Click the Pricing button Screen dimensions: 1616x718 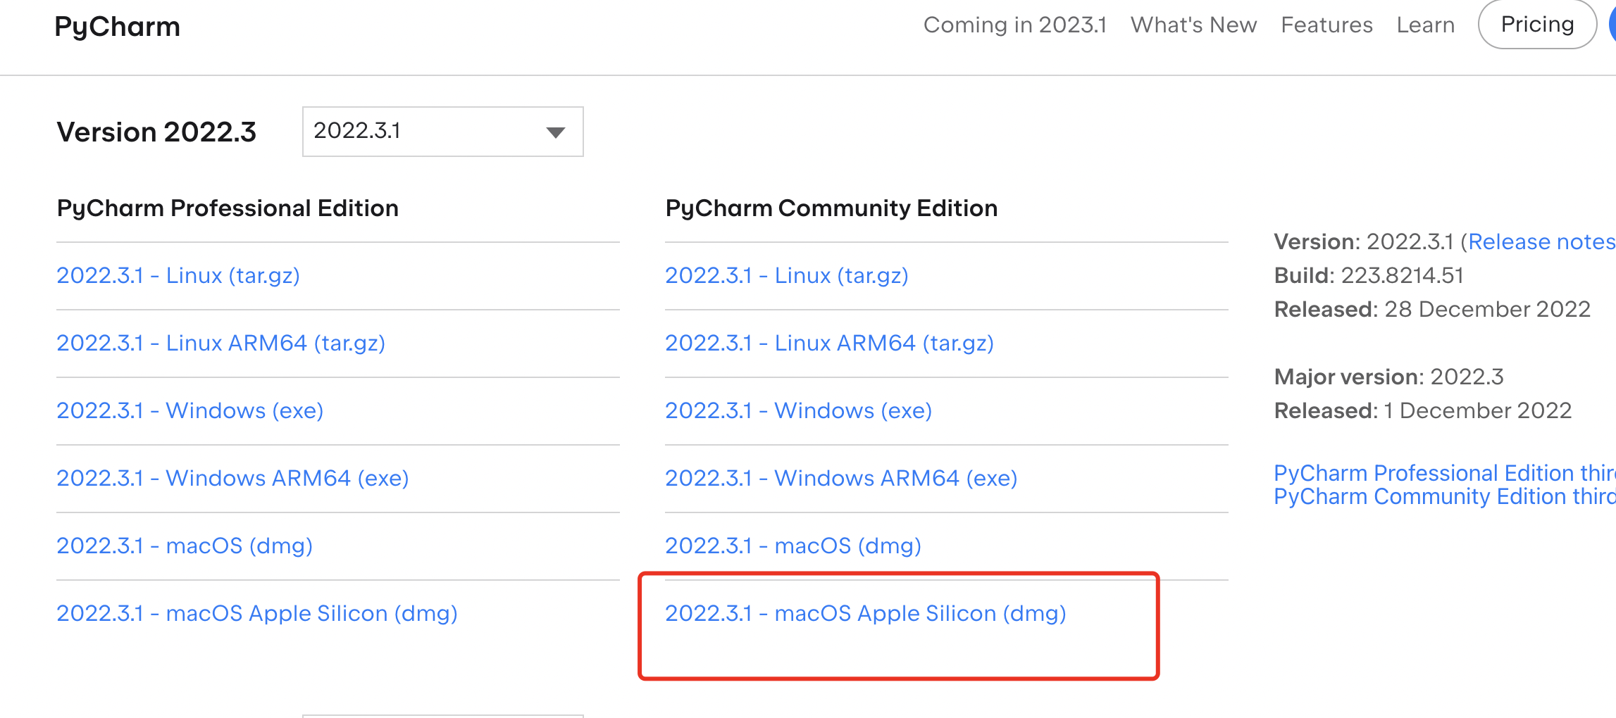tap(1537, 24)
